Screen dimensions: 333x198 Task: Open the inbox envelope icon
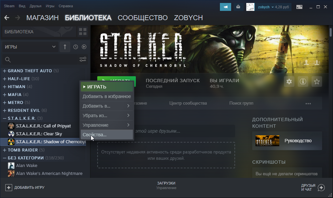click(x=238, y=7)
